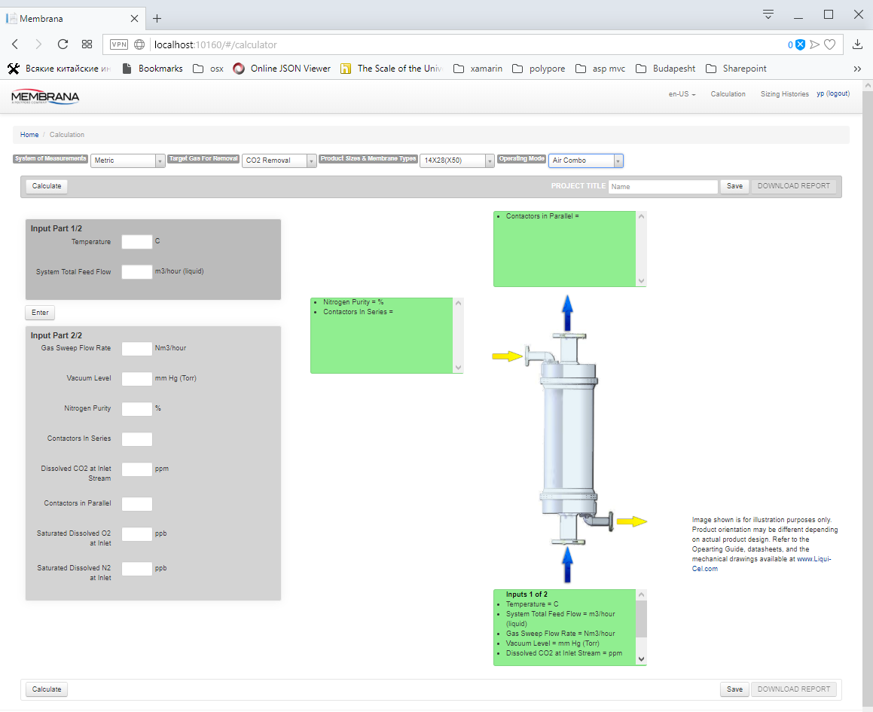This screenshot has height=712, width=873.
Task: Focus the Contactors in Parallel input field
Action: [137, 503]
